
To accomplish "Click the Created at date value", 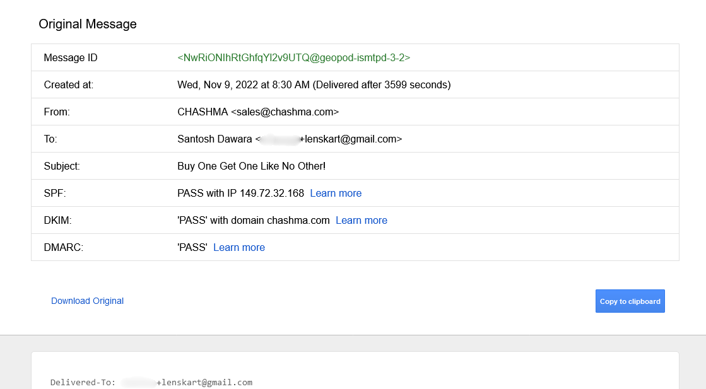I will tap(314, 85).
